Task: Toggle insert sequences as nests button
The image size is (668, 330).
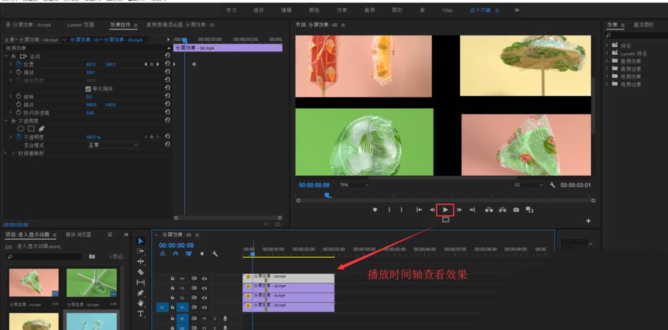Action: pos(162,254)
